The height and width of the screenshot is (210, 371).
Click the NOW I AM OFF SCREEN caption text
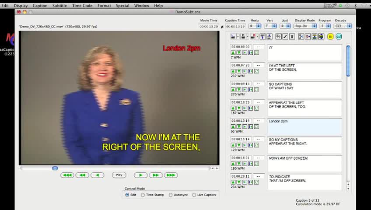[288, 158]
